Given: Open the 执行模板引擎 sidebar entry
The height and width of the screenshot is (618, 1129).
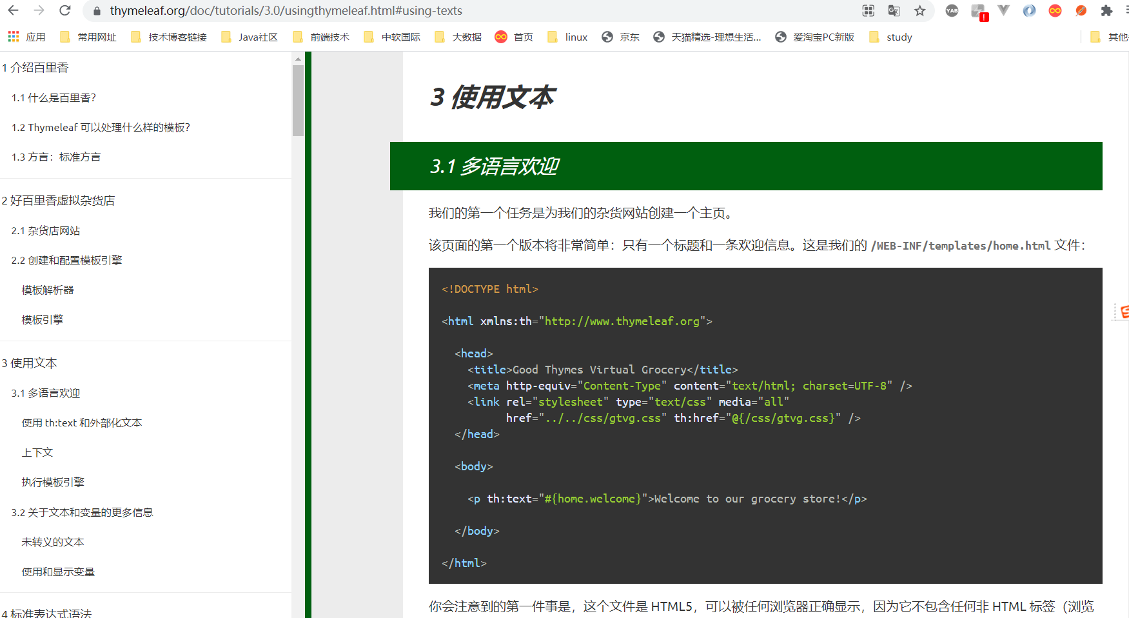Looking at the screenshot, I should 53,483.
